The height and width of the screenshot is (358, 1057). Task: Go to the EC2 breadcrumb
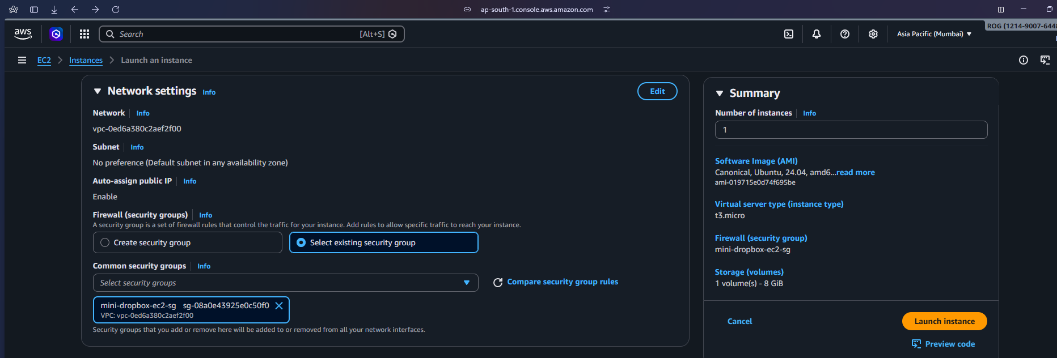point(44,60)
